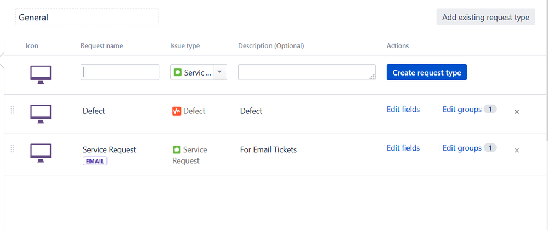This screenshot has height=230, width=548.
Task: Focus the Request name input field
Action: pos(120,72)
